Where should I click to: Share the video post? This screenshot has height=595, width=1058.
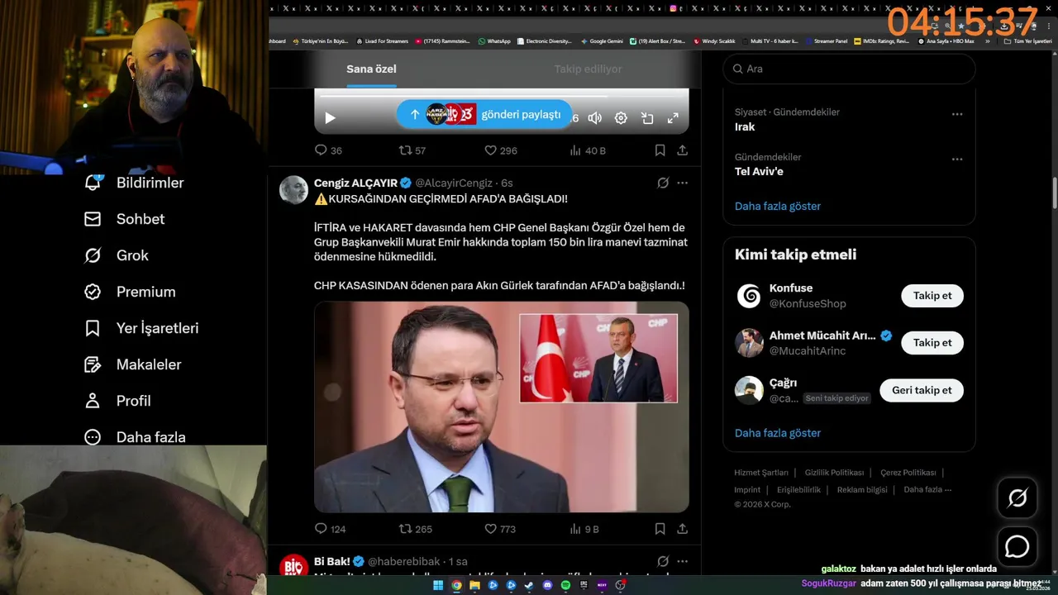(x=682, y=150)
